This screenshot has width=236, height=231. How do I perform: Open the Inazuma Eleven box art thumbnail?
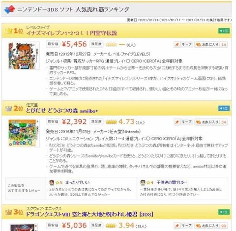tap(24, 56)
